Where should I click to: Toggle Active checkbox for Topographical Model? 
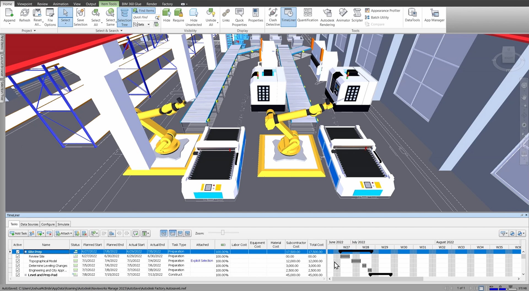18,261
